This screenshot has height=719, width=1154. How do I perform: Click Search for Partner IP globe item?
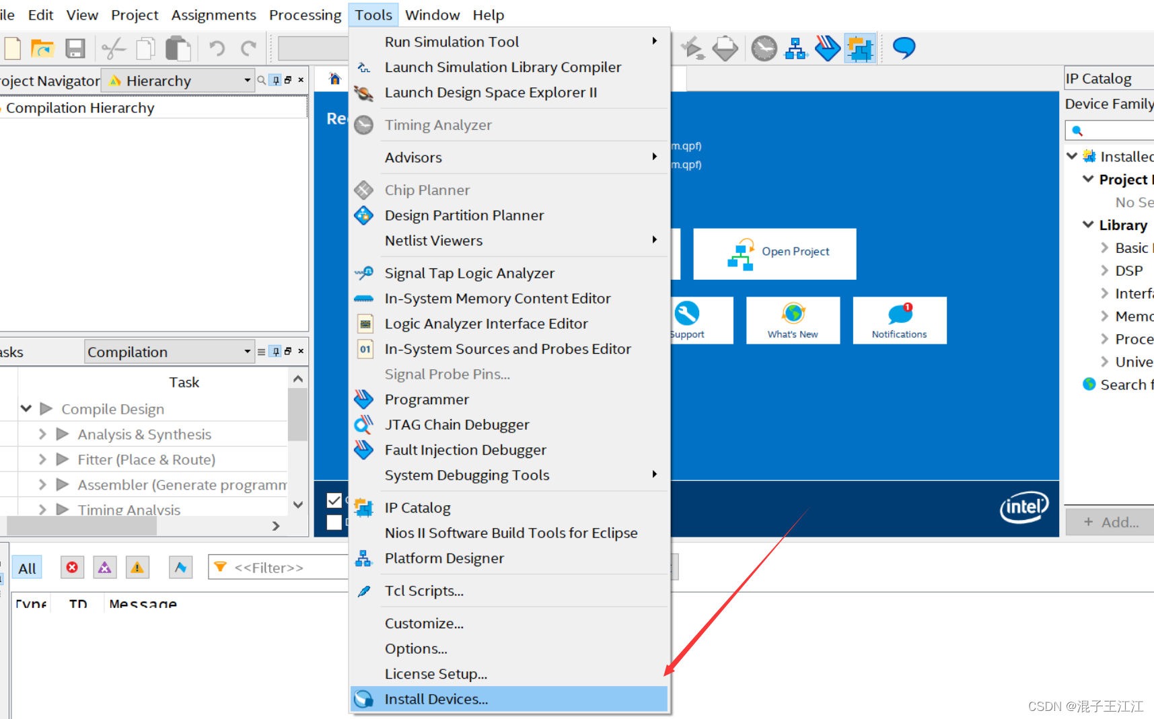1118,384
